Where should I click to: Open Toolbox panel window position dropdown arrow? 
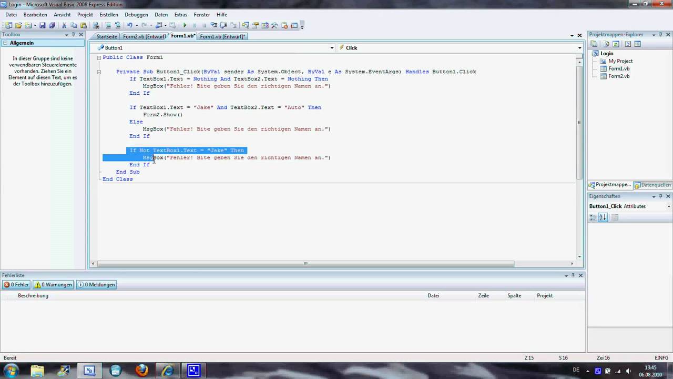click(x=66, y=35)
